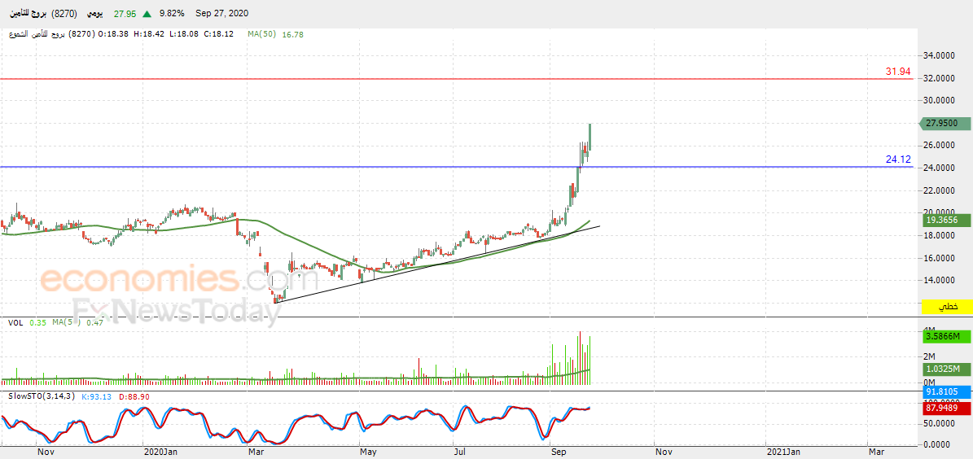This screenshot has height=459, width=973.
Task: Click the 32.0000 price axis label
Action: tap(940, 78)
